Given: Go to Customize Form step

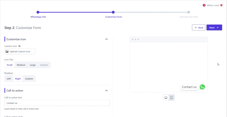Looking at the screenshot, I should click(113, 17).
